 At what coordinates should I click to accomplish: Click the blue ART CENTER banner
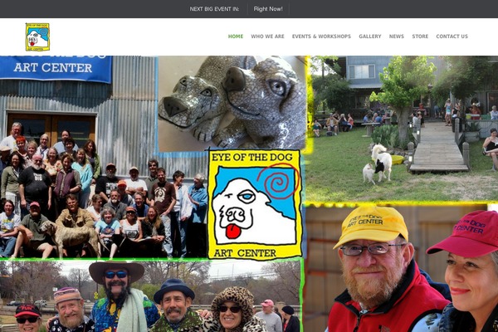point(56,68)
